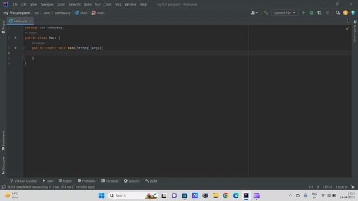Viewport: 358px width, 201px height.
Task: Open the Structure tool window
Action: (3, 166)
